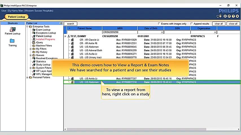The image size is (241, 135).
Task: Click study icon for US - US Urinary tract
Action: pyautogui.click(x=72, y=57)
